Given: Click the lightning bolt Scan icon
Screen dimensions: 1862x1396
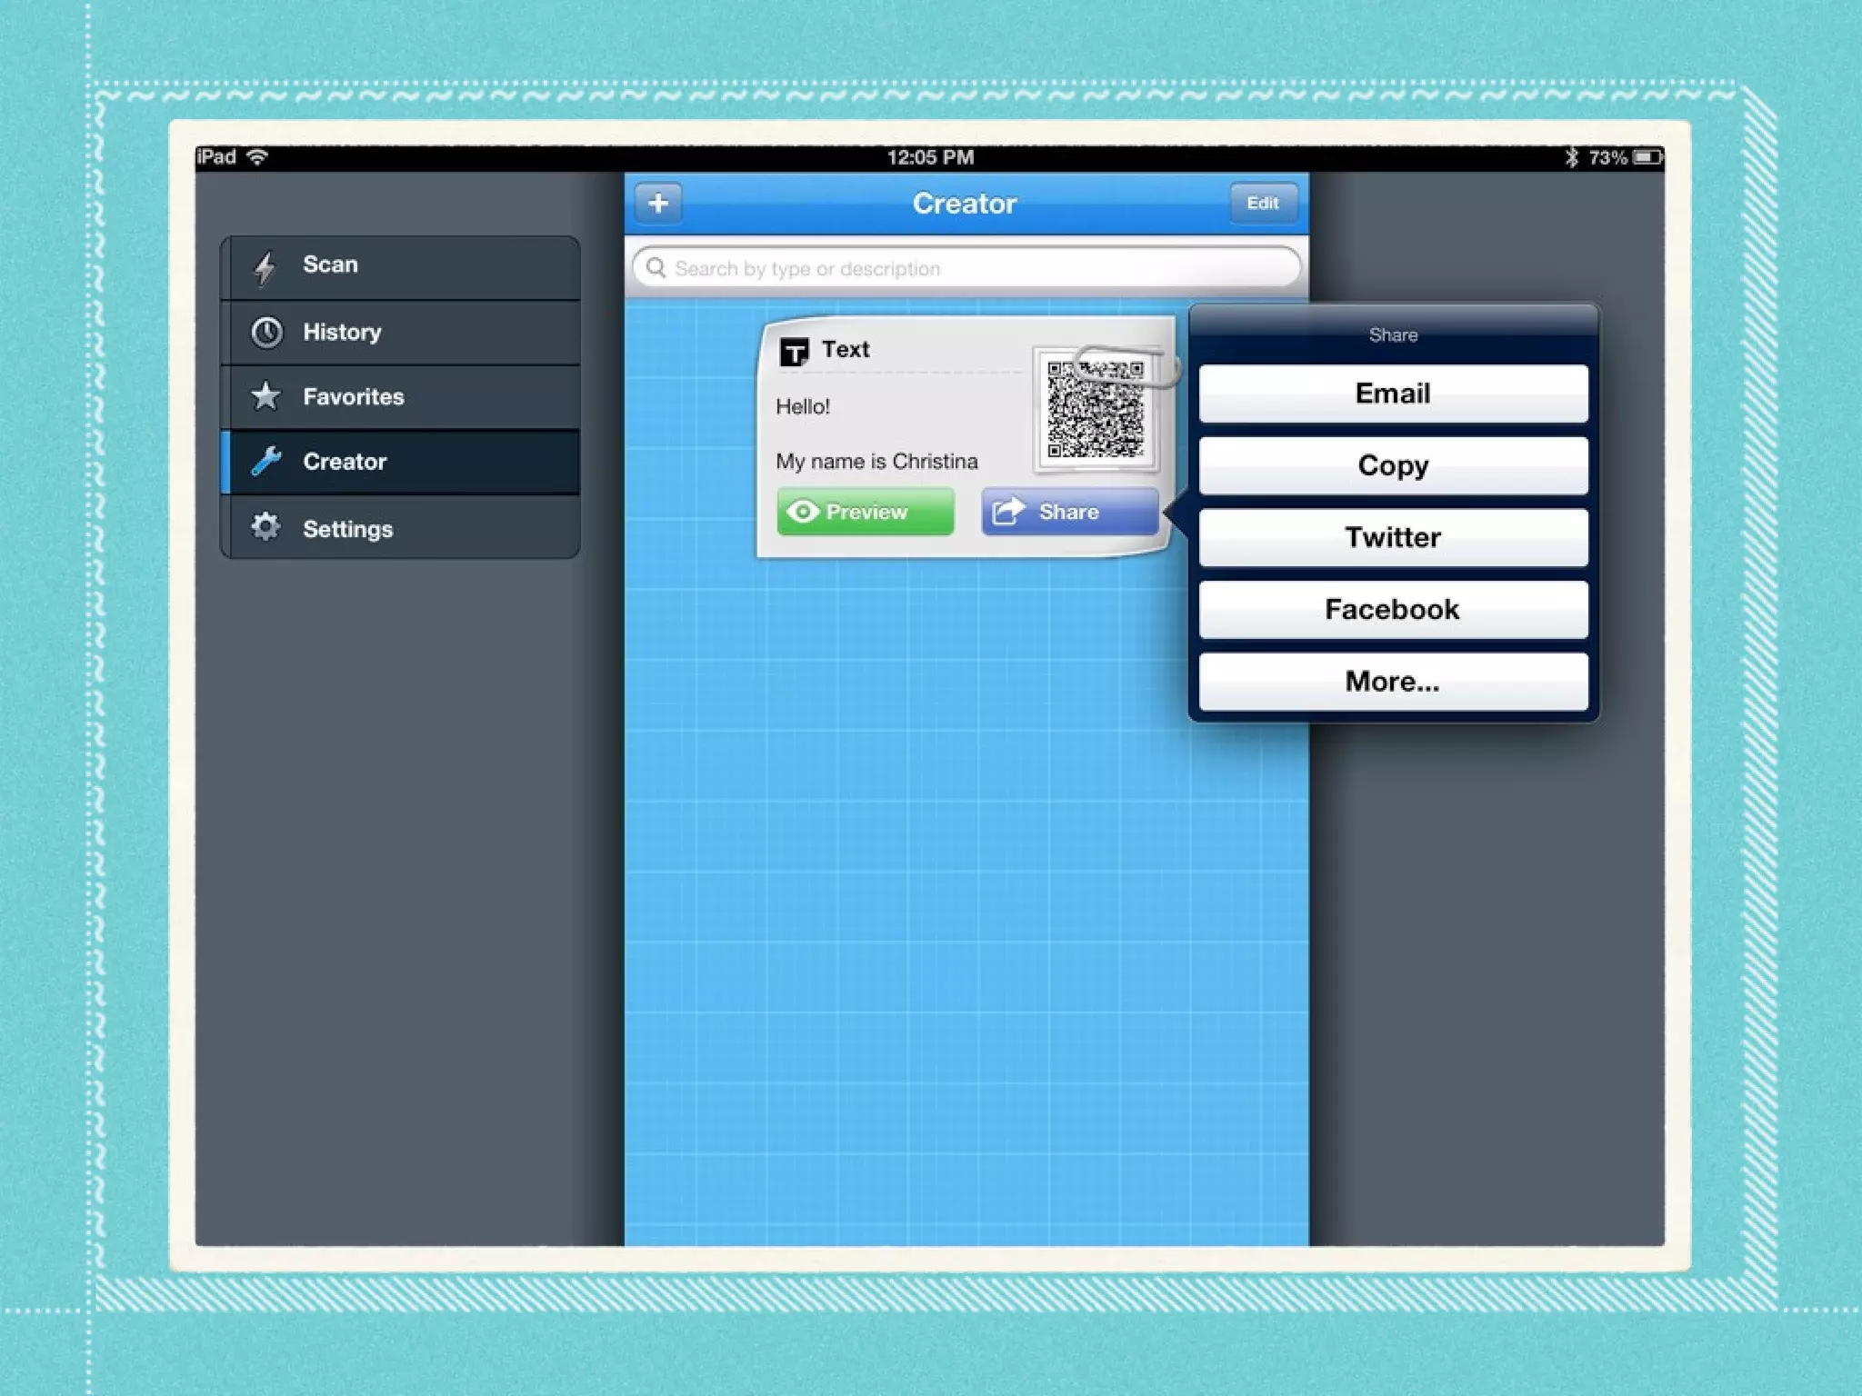Looking at the screenshot, I should (x=265, y=266).
